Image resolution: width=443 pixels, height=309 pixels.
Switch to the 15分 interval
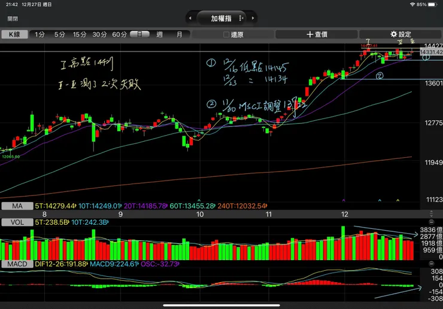tap(80, 35)
